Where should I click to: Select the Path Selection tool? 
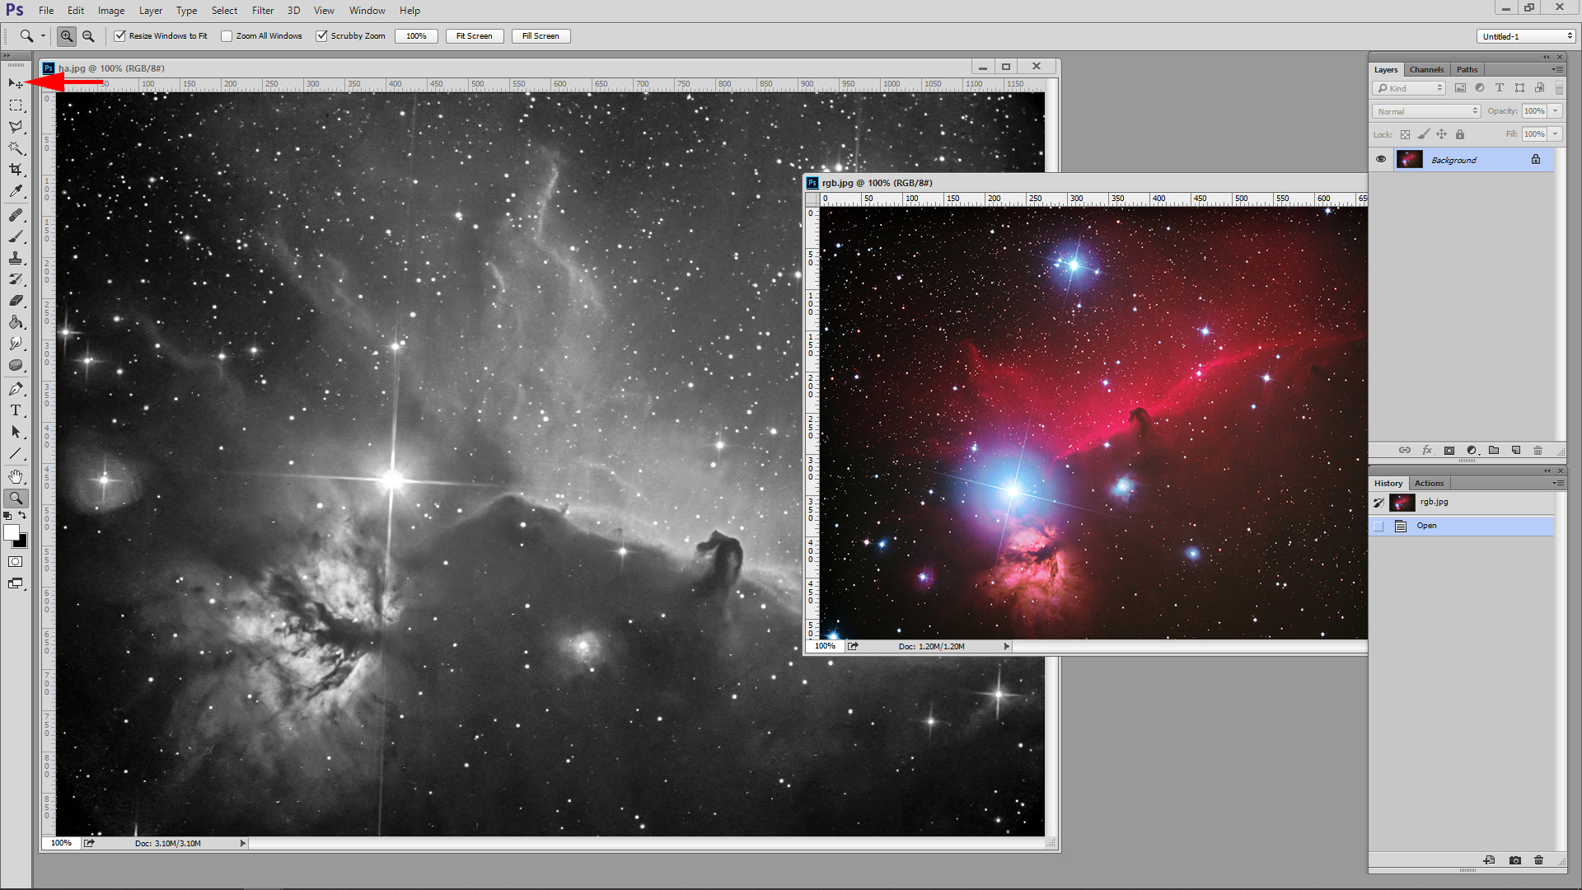click(x=16, y=432)
